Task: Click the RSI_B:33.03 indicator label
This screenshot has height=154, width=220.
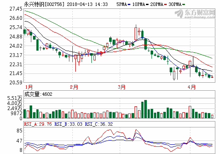Action: coord(68,124)
